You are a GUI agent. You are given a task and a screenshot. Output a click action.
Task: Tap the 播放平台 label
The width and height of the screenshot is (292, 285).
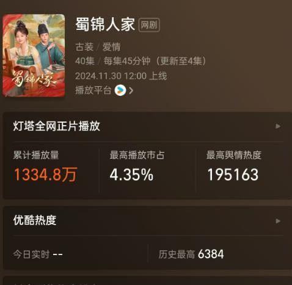pyautogui.click(x=93, y=90)
